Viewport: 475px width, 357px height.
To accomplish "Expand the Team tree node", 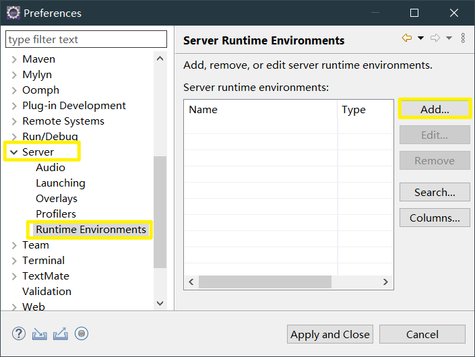I will coord(13,245).
